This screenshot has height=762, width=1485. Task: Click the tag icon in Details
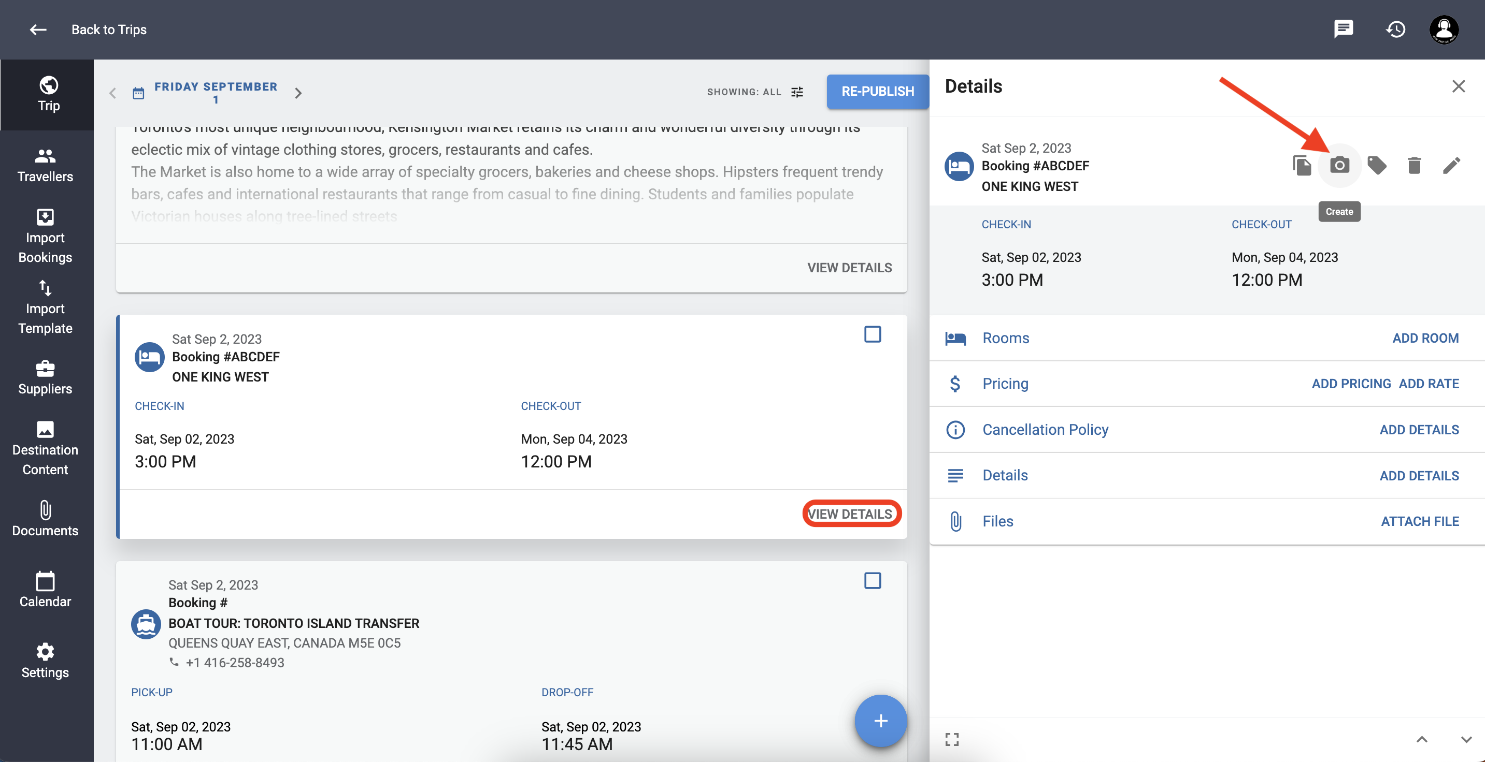coord(1377,166)
